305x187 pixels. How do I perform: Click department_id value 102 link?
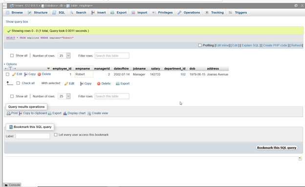(183, 75)
